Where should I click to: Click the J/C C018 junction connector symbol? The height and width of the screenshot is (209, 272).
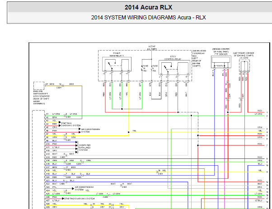coord(244,66)
